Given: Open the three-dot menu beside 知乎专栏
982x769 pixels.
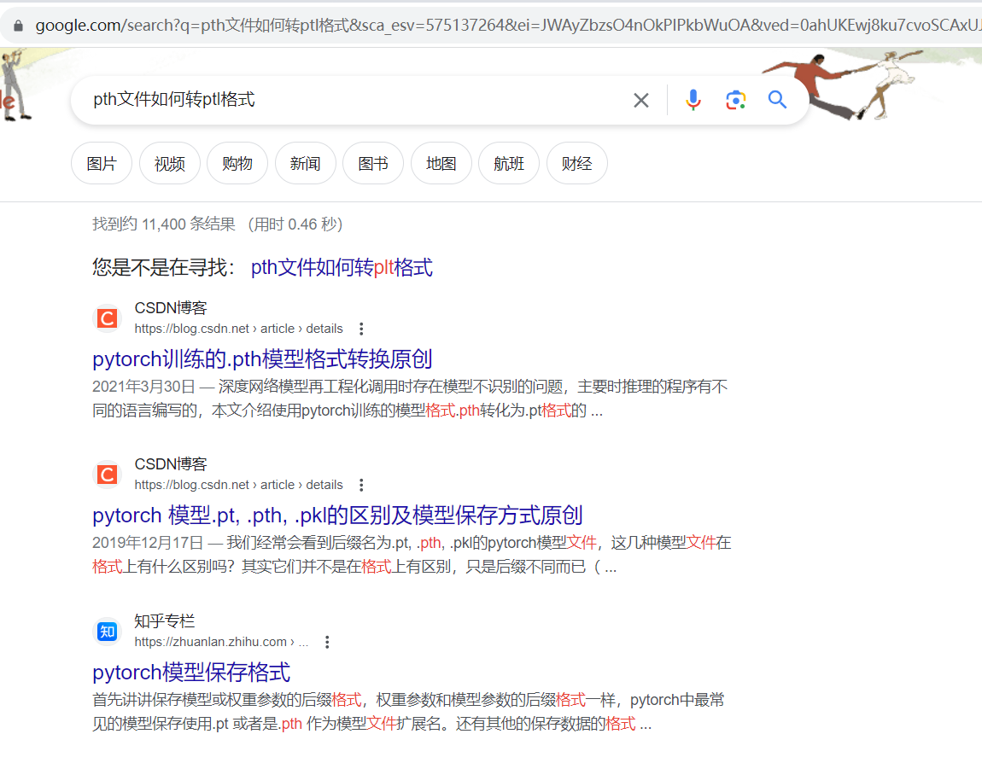Looking at the screenshot, I should click(x=327, y=641).
